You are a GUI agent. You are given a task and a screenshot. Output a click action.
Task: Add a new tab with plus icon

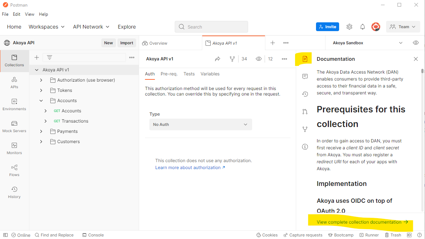(273, 43)
